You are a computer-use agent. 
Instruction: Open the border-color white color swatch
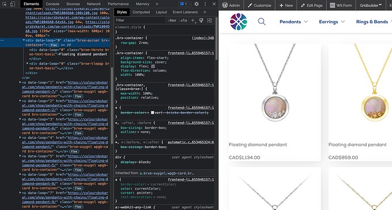152,112
